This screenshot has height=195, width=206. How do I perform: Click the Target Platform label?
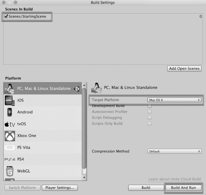[105, 100]
